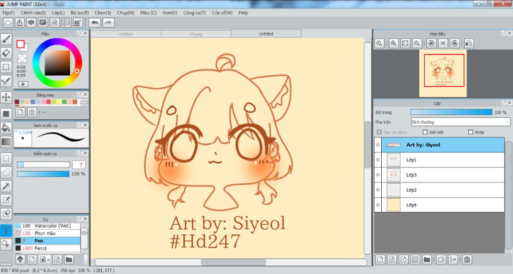Zoom in on the navigator
The image size is (513, 274).
pos(394,43)
